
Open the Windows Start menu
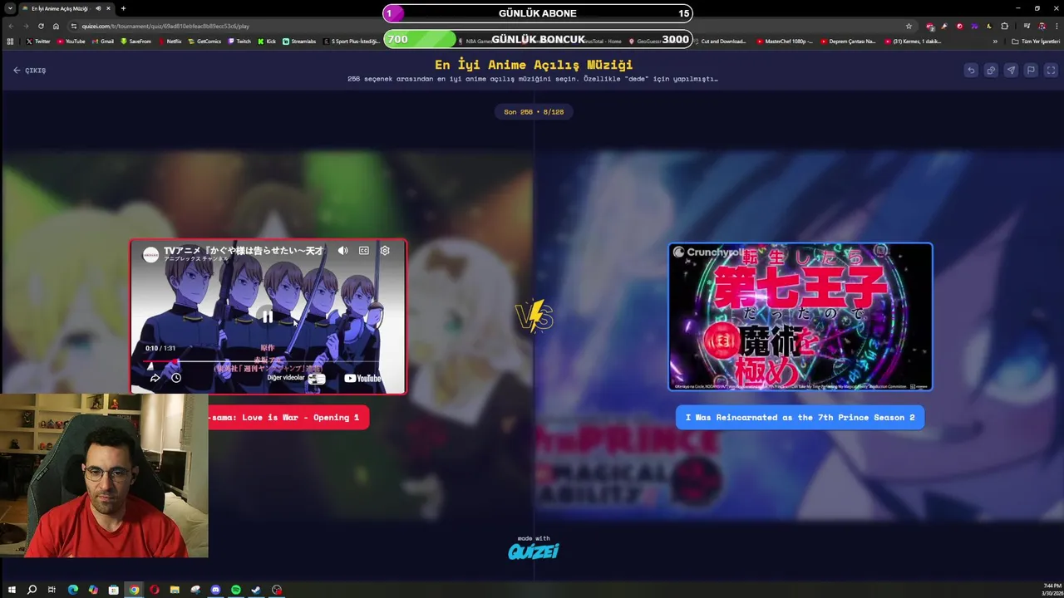coord(12,590)
